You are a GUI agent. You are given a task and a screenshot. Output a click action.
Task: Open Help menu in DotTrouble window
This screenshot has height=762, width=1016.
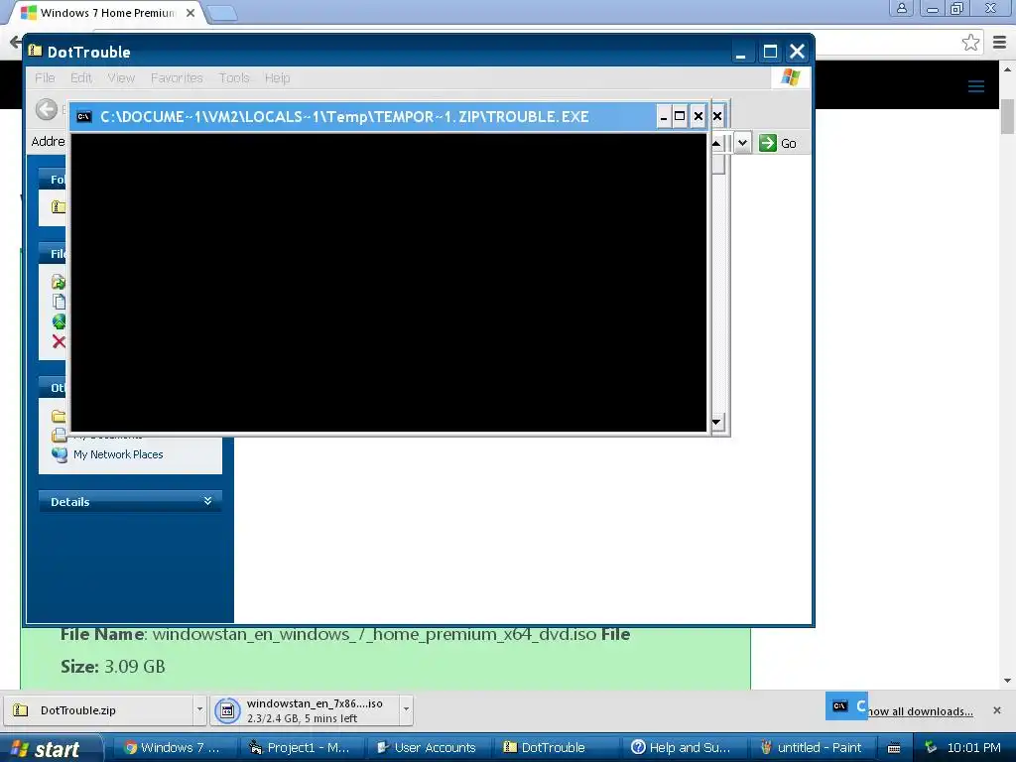coord(278,77)
